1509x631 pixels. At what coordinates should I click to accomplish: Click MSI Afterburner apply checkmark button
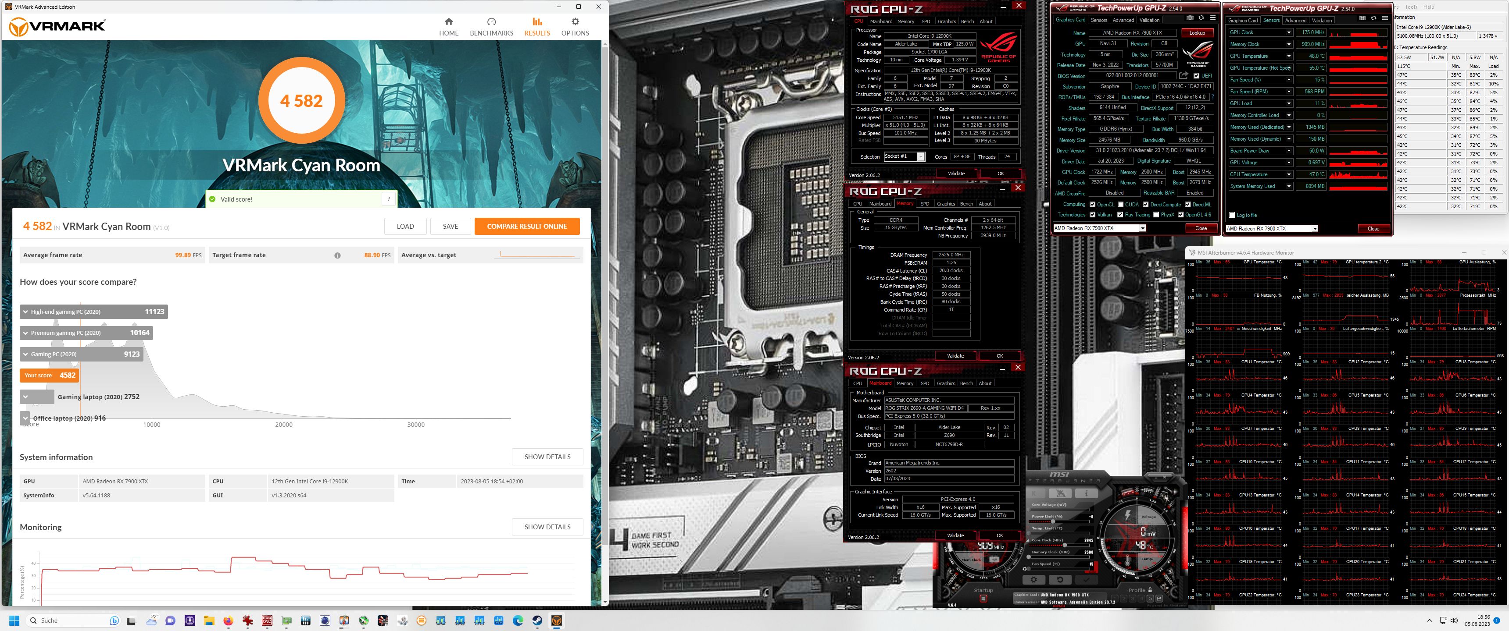pyautogui.click(x=1087, y=579)
